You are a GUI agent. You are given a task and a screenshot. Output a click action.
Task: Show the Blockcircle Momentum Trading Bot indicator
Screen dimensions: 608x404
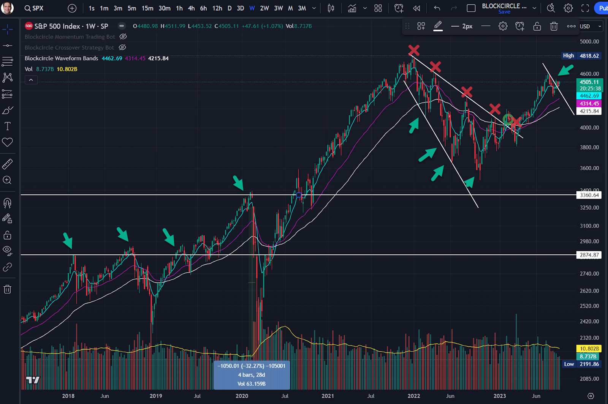tap(123, 37)
